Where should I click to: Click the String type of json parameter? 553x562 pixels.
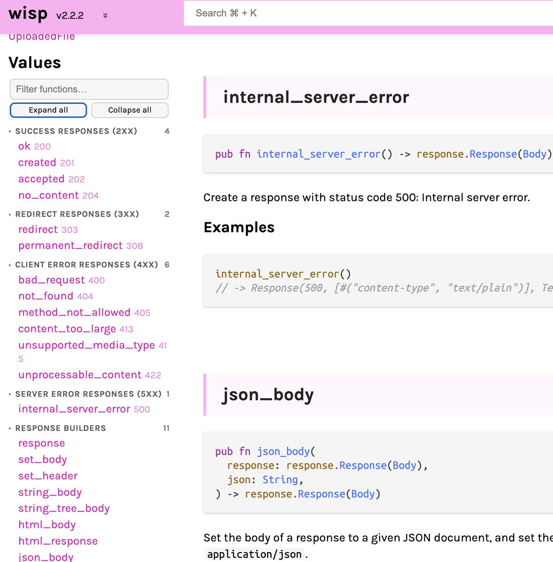[280, 480]
